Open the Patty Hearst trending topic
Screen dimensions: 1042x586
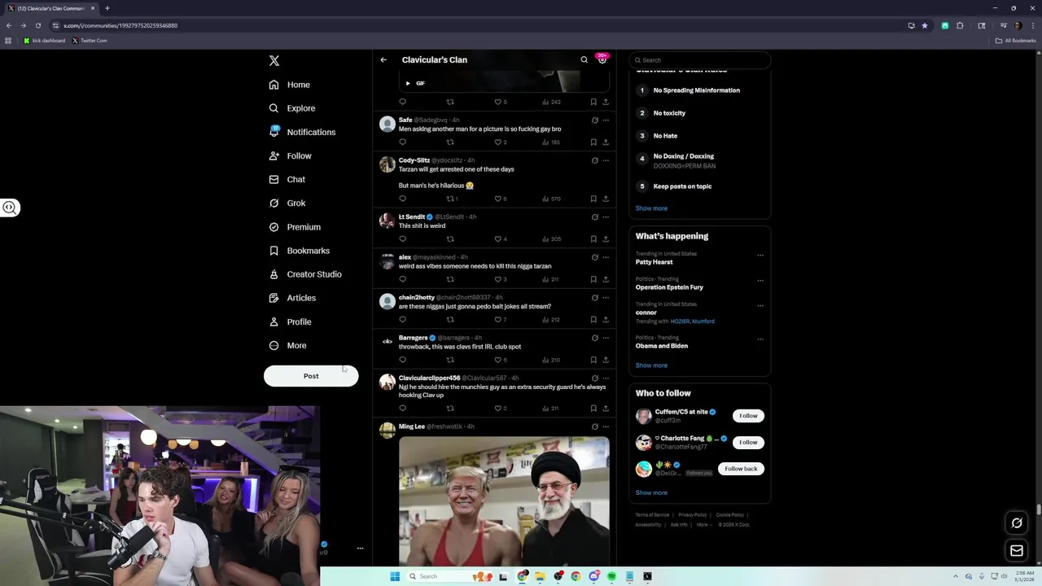pos(655,262)
